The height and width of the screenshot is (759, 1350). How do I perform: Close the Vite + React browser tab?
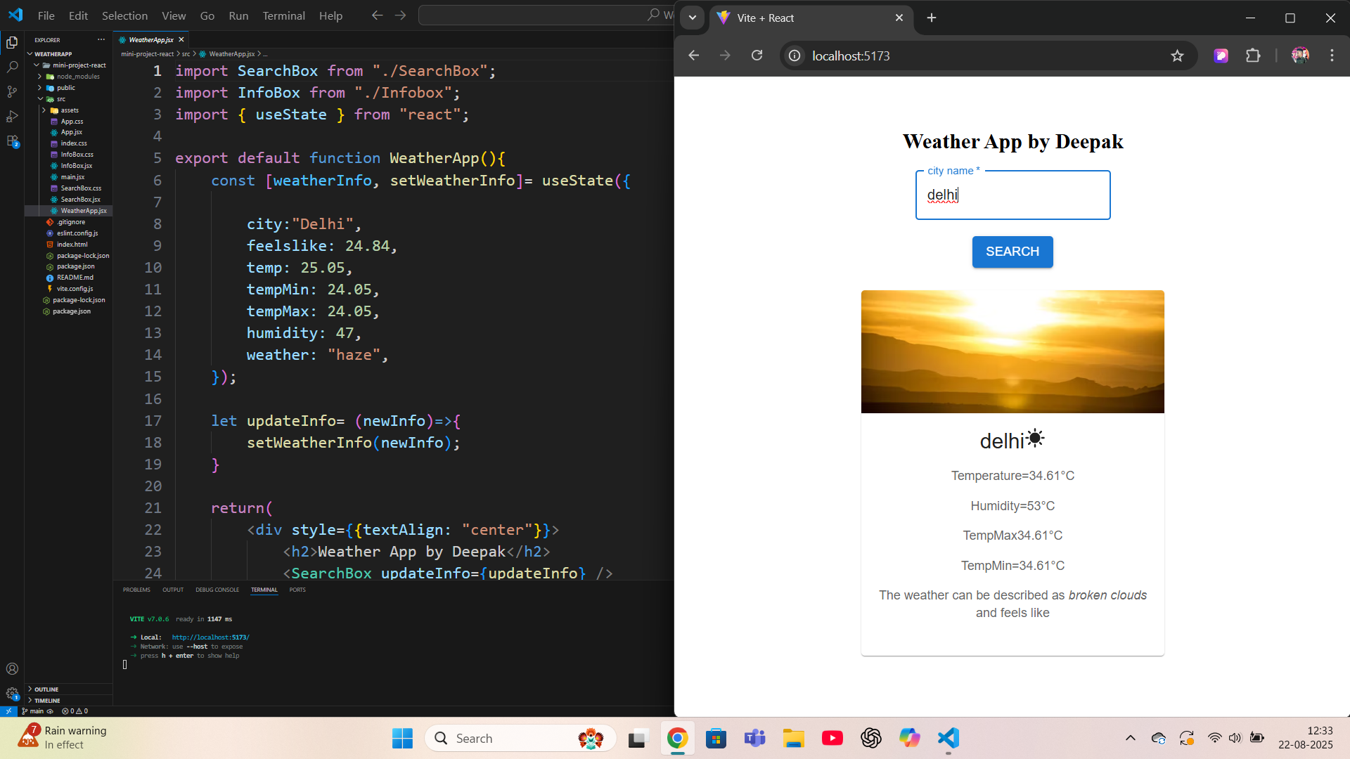[x=899, y=18]
